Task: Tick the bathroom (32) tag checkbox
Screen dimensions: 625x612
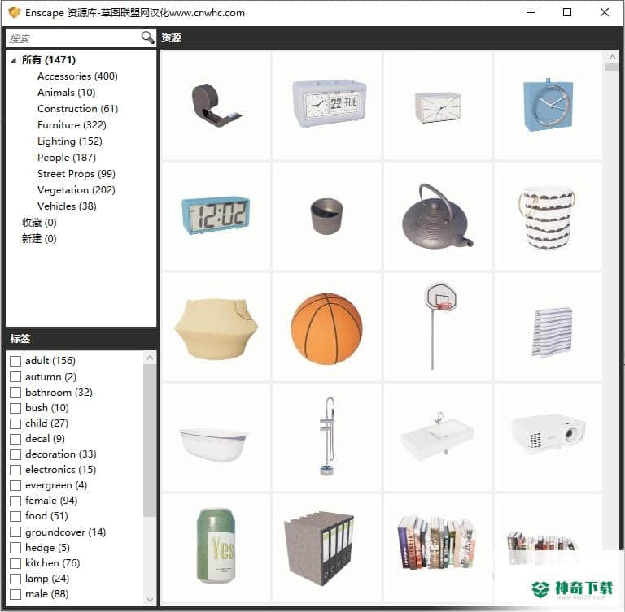Action: (15, 393)
